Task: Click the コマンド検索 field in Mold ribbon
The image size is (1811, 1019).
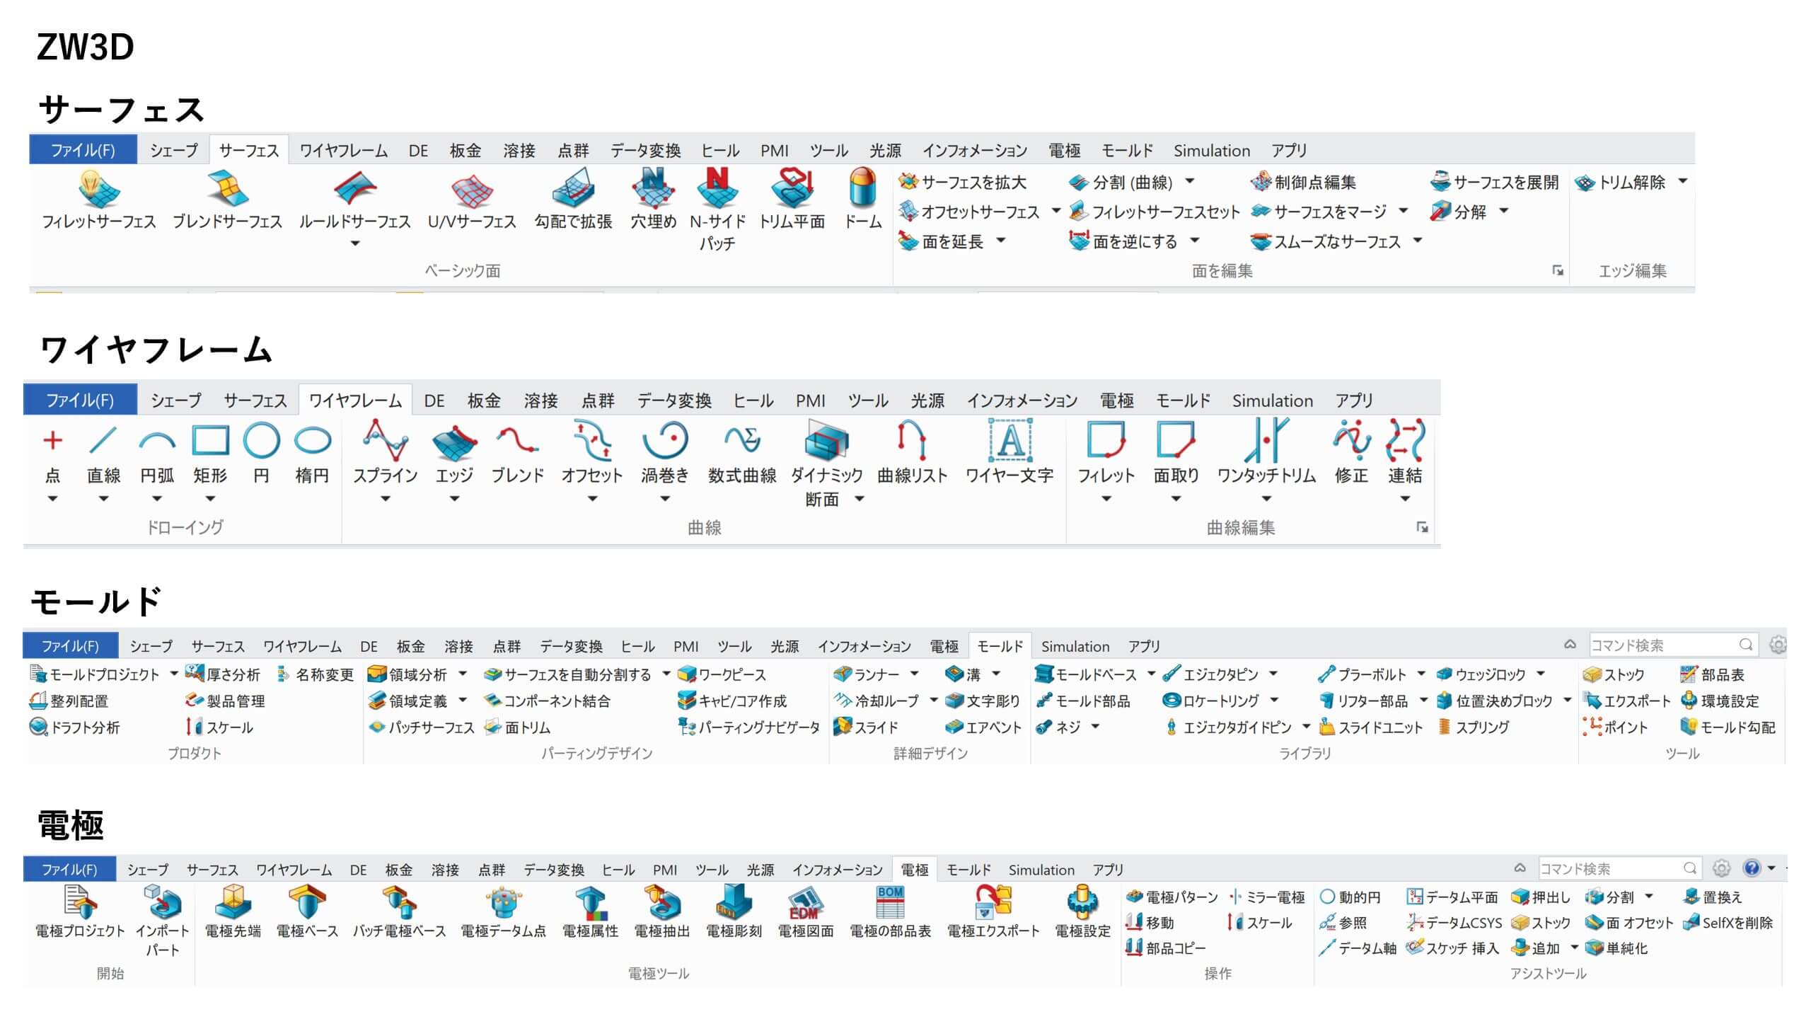Action: 1673,645
